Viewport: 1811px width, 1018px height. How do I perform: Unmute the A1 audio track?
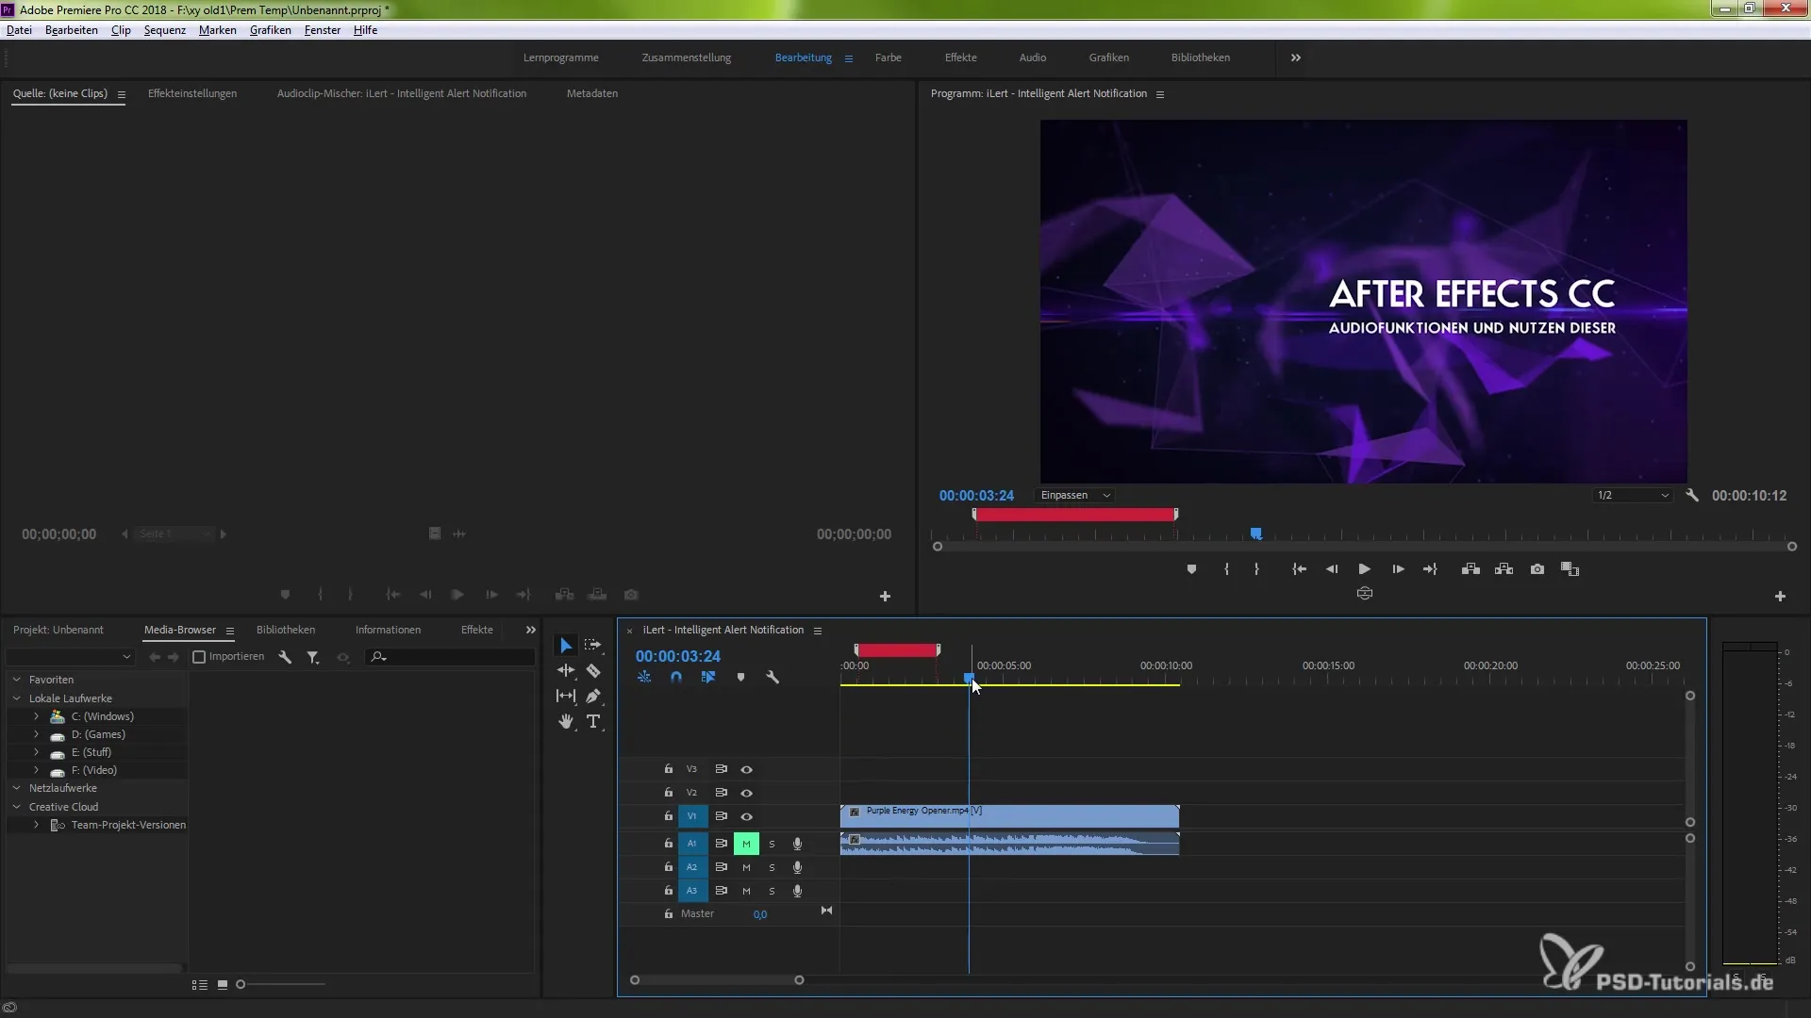click(746, 844)
